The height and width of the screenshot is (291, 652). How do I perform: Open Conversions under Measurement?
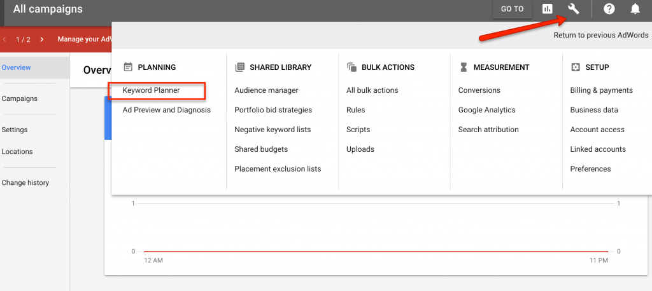(479, 90)
